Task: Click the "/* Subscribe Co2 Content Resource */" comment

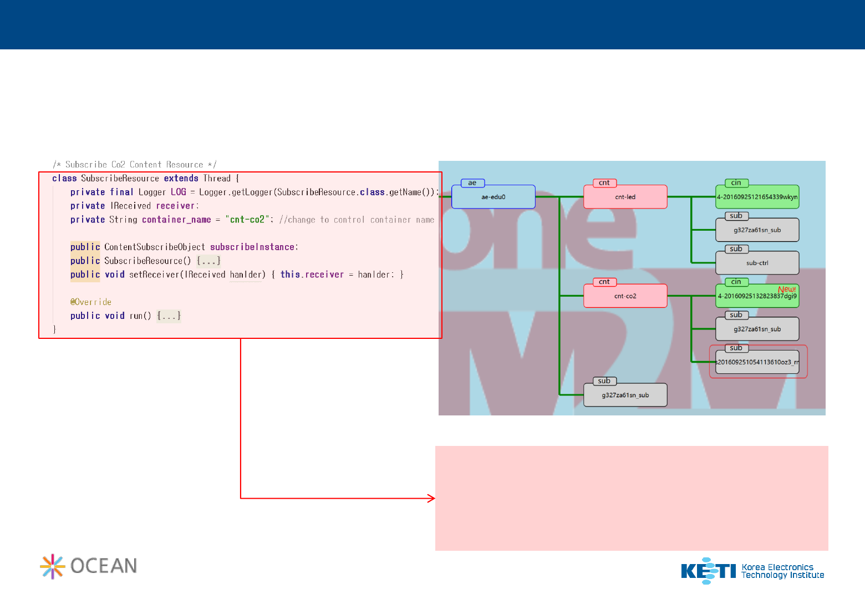Action: pyautogui.click(x=135, y=165)
